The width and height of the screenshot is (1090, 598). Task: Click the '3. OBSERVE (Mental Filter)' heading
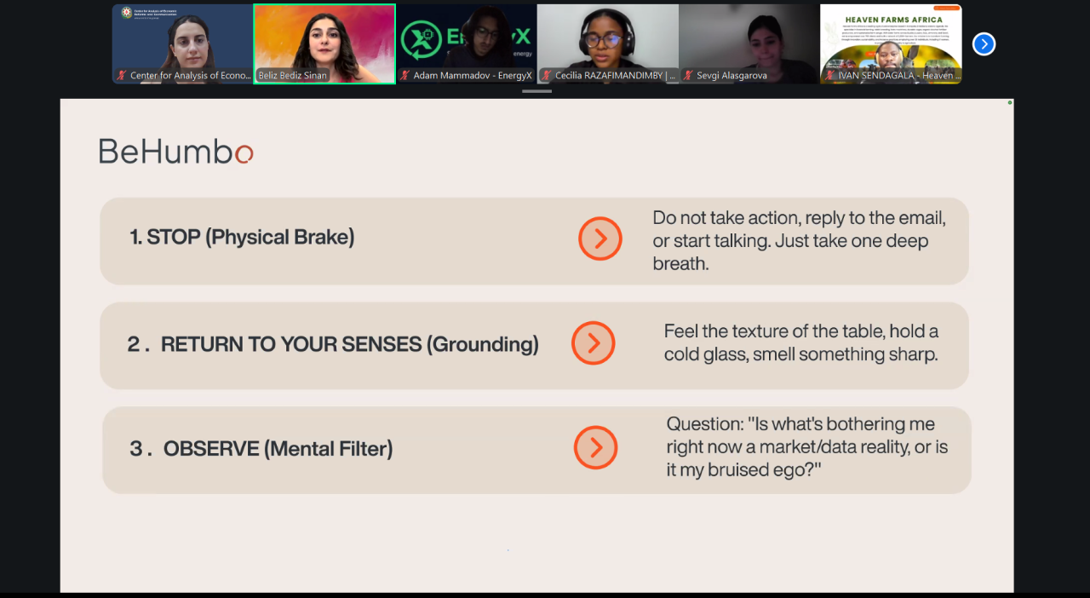[x=261, y=448]
